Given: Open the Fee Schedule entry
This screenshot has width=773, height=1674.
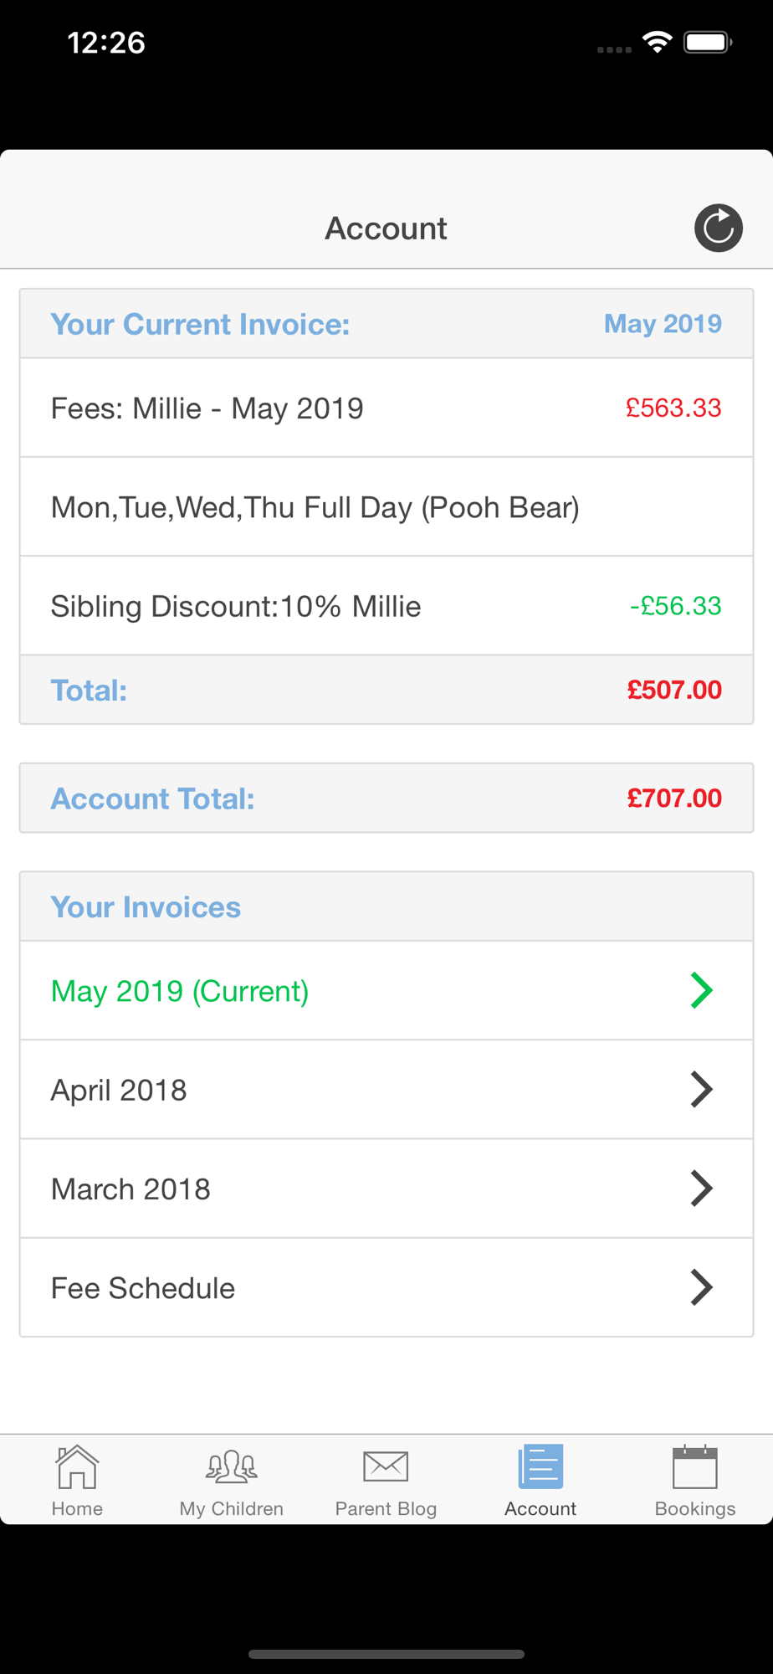Looking at the screenshot, I should pyautogui.click(x=143, y=1288).
